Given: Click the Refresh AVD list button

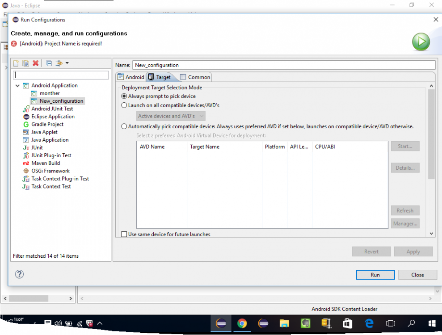Looking at the screenshot, I should click(405, 210).
